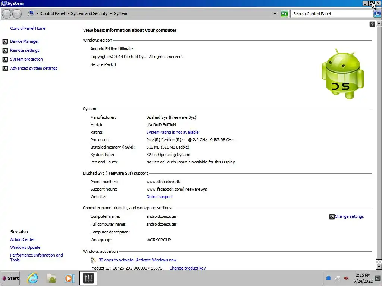Expand the arrow after System and Security
This screenshot has width=382, height=286.
[x=111, y=14]
